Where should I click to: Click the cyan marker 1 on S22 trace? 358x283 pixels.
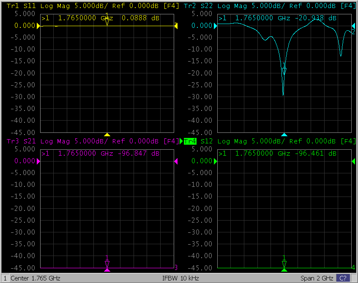[284, 71]
